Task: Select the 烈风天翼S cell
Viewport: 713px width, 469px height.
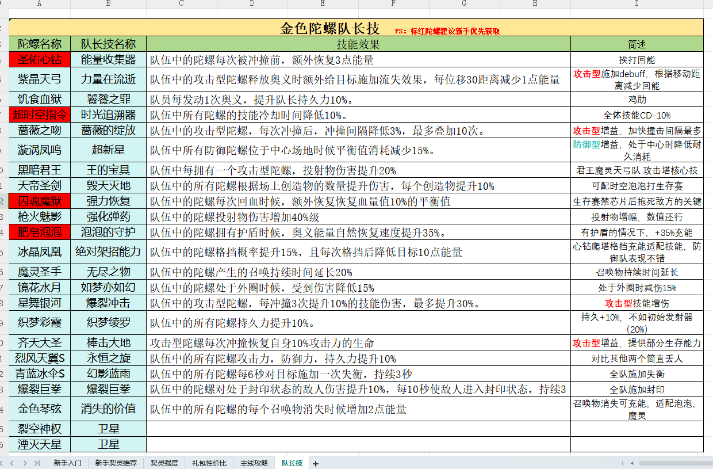Action: tap(40, 359)
